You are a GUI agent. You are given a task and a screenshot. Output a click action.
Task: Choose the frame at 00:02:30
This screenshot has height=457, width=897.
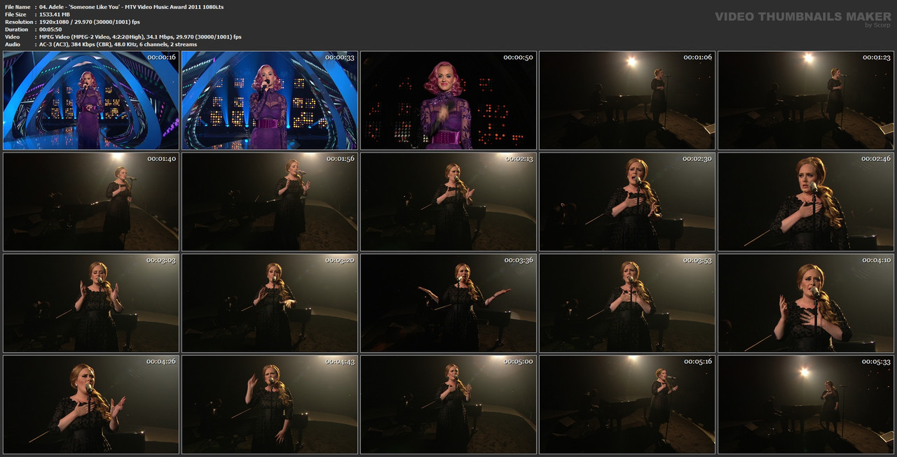[627, 202]
